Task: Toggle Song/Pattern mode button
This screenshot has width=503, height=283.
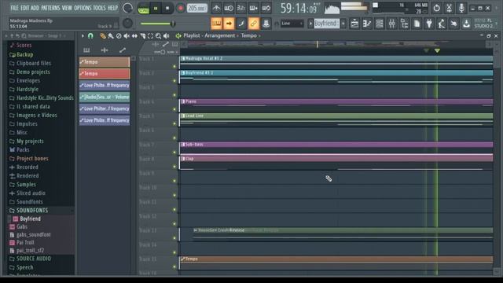Action: pyautogui.click(x=143, y=9)
